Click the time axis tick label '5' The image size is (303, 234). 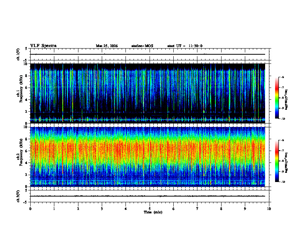(x=150, y=209)
